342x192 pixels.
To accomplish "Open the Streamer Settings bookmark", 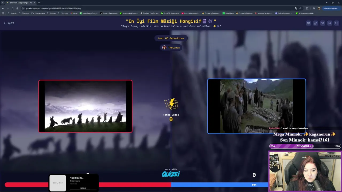I will pyautogui.click(x=263, y=13).
